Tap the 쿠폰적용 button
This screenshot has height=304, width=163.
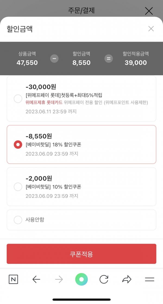(x=81, y=254)
